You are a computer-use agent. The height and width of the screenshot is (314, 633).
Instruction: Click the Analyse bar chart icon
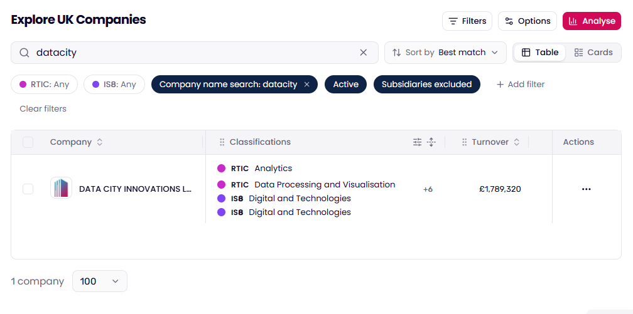(x=573, y=21)
